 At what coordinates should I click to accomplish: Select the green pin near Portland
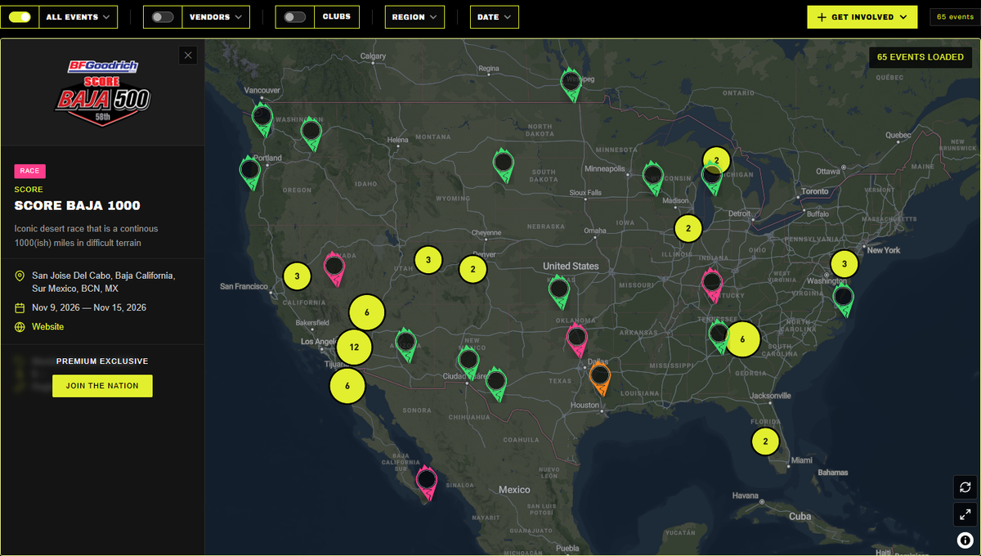coord(250,173)
